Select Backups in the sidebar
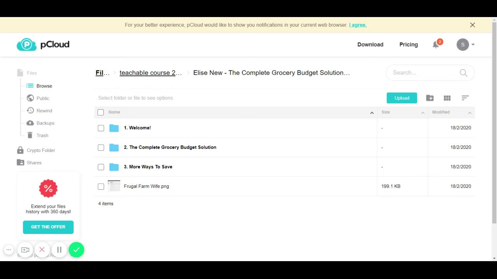Screen dimensions: 497x279 point(45,123)
